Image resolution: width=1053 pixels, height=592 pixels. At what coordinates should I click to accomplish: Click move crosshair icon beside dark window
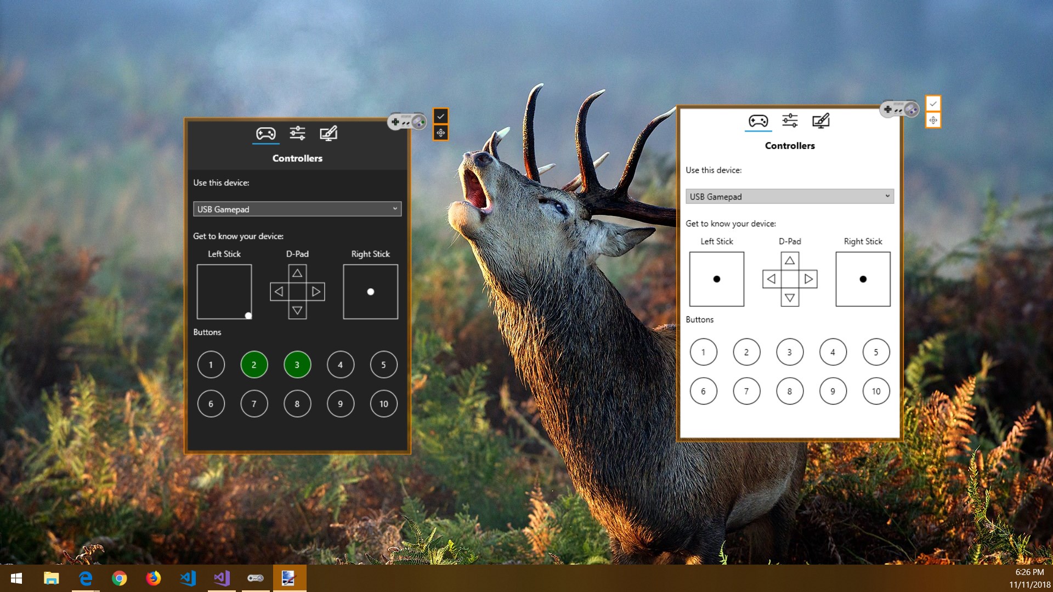coord(440,133)
